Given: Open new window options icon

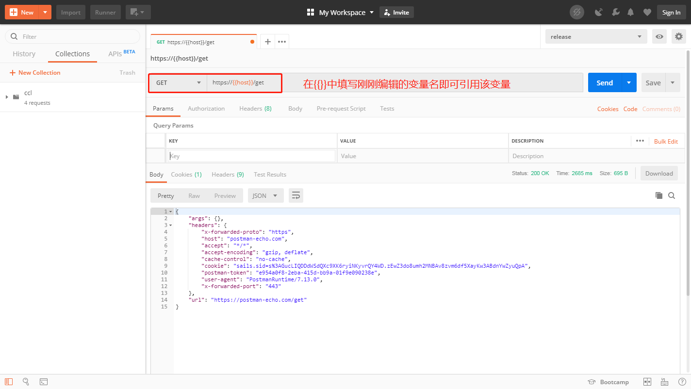Looking at the screenshot, I should pyautogui.click(x=138, y=12).
